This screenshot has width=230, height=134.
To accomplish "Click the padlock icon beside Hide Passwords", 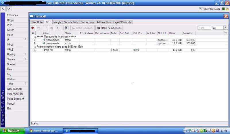I will pos(227,9).
